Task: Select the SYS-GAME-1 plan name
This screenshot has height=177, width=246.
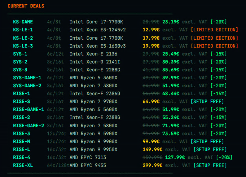Action: point(27,78)
